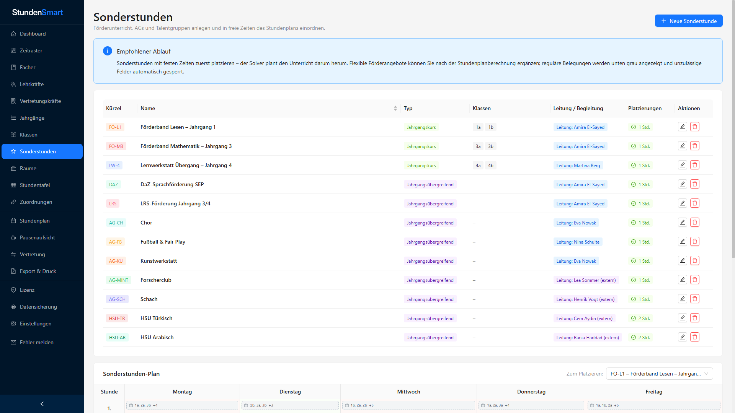Click Leitung: Martina Berg tag
735x413 pixels.
[x=578, y=165]
